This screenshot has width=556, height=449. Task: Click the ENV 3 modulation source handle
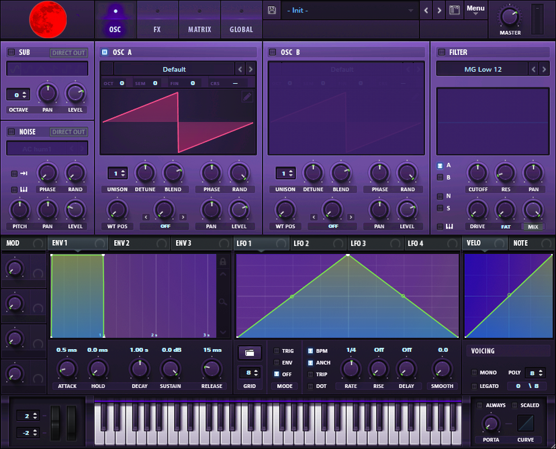(224, 243)
